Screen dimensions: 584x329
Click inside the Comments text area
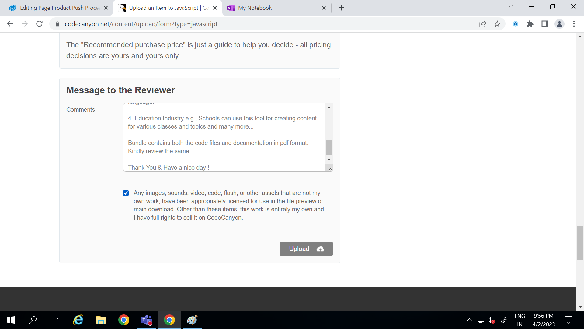224,137
